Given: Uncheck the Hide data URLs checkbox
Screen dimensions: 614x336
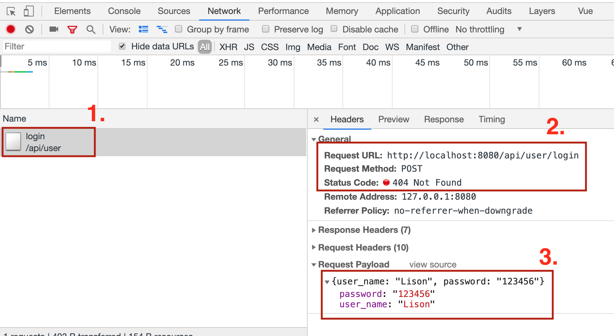Looking at the screenshot, I should tap(122, 46).
